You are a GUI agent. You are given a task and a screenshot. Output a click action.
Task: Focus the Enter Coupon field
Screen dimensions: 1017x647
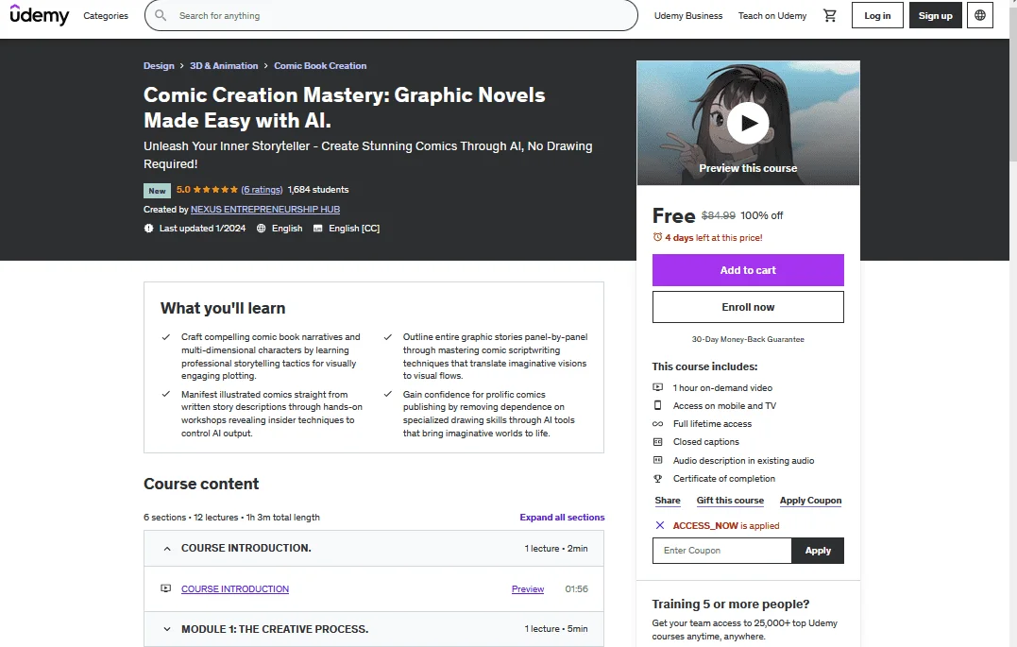[721, 551]
